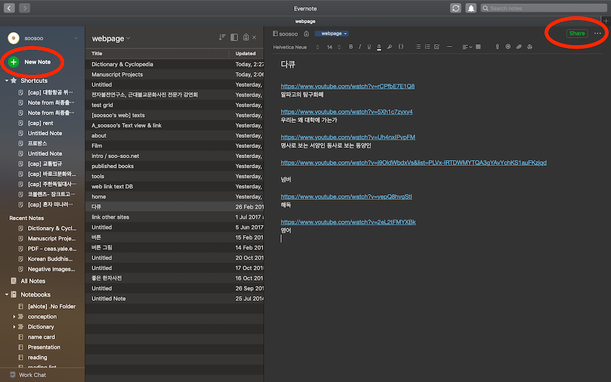Open the note tag icon next to soosoo

point(306,34)
